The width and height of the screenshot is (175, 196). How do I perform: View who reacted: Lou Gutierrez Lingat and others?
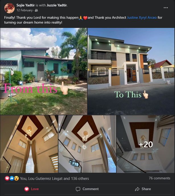55,178
